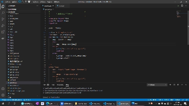Viewport: 189px width, 106px height.
Task: Click the feedback icon in status bar
Action: [x=183, y=100]
